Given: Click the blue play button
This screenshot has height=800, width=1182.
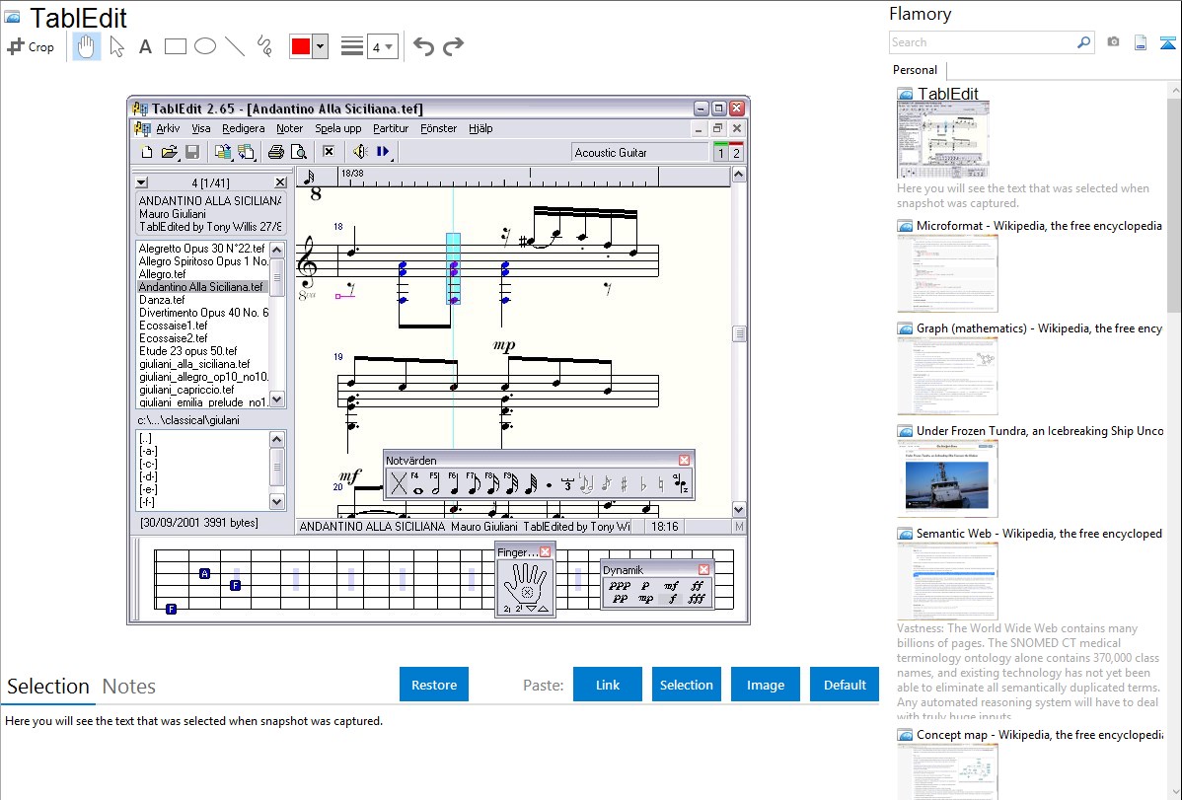Looking at the screenshot, I should coord(383,152).
